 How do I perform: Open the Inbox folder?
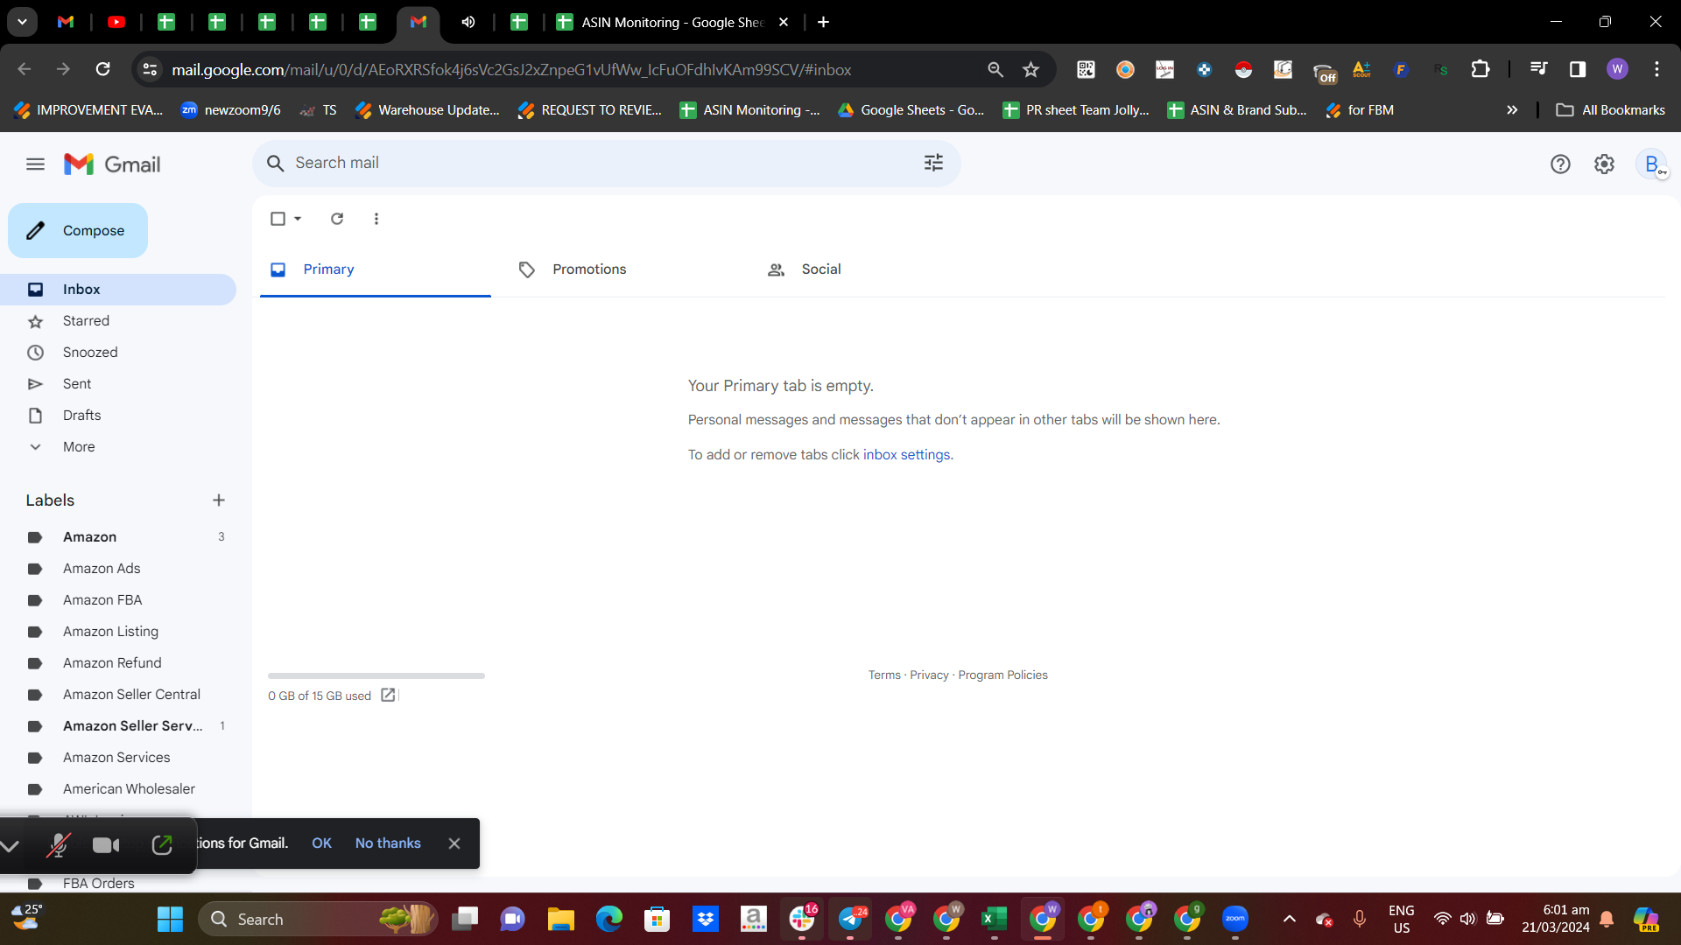click(118, 290)
